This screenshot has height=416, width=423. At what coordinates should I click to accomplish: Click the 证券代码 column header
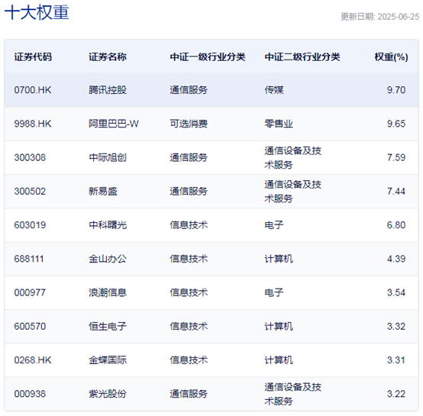33,57
